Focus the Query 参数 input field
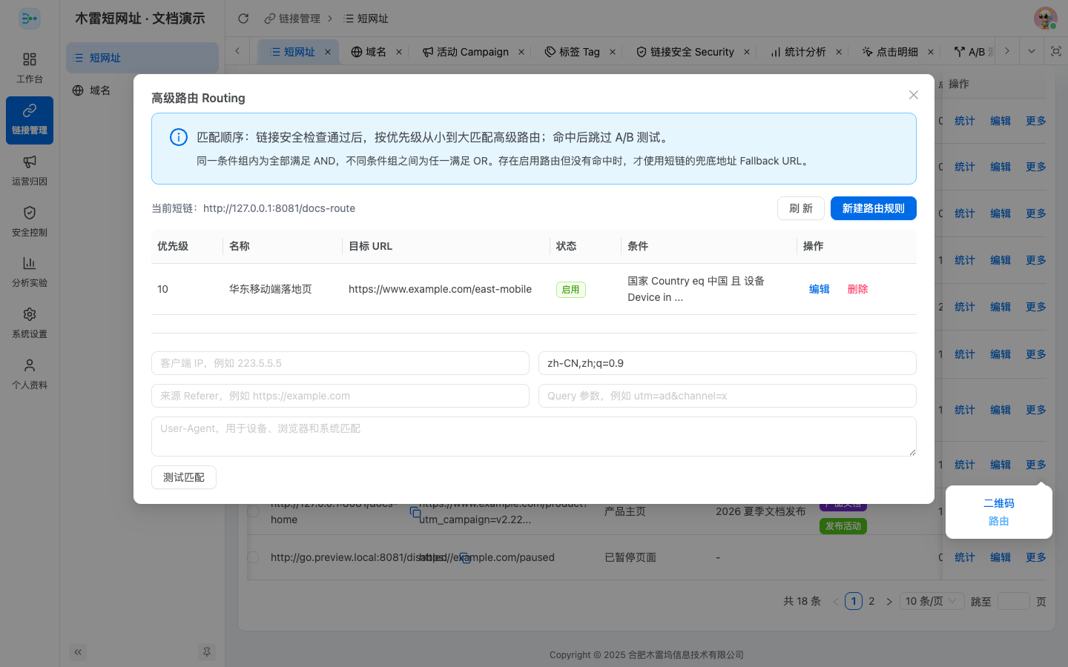This screenshot has width=1068, height=667. click(728, 396)
